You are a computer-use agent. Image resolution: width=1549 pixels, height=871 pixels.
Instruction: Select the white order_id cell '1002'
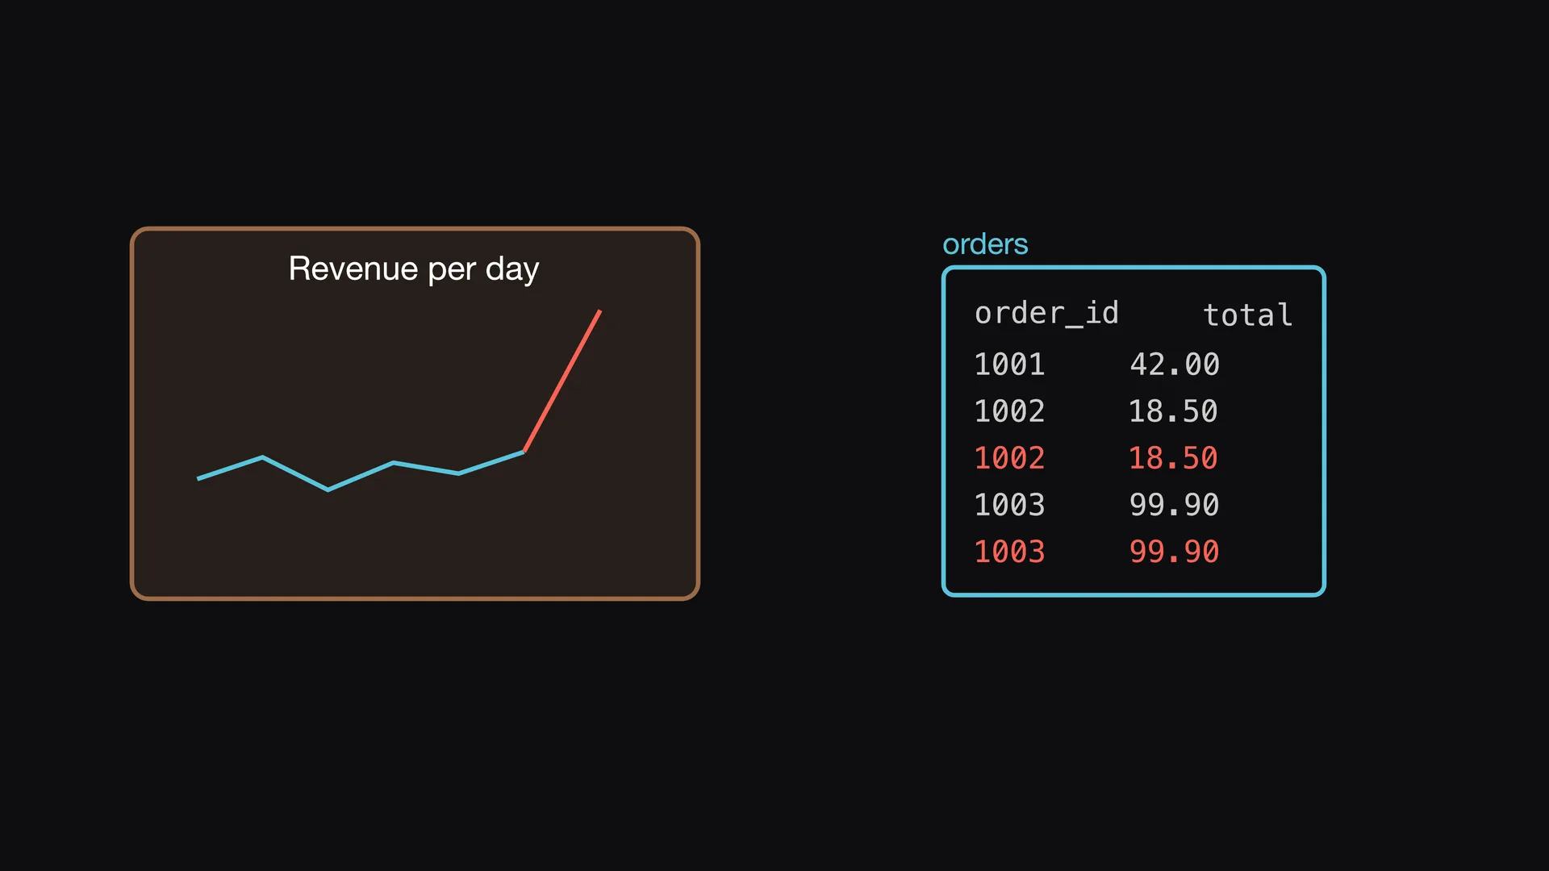pyautogui.click(x=1009, y=411)
